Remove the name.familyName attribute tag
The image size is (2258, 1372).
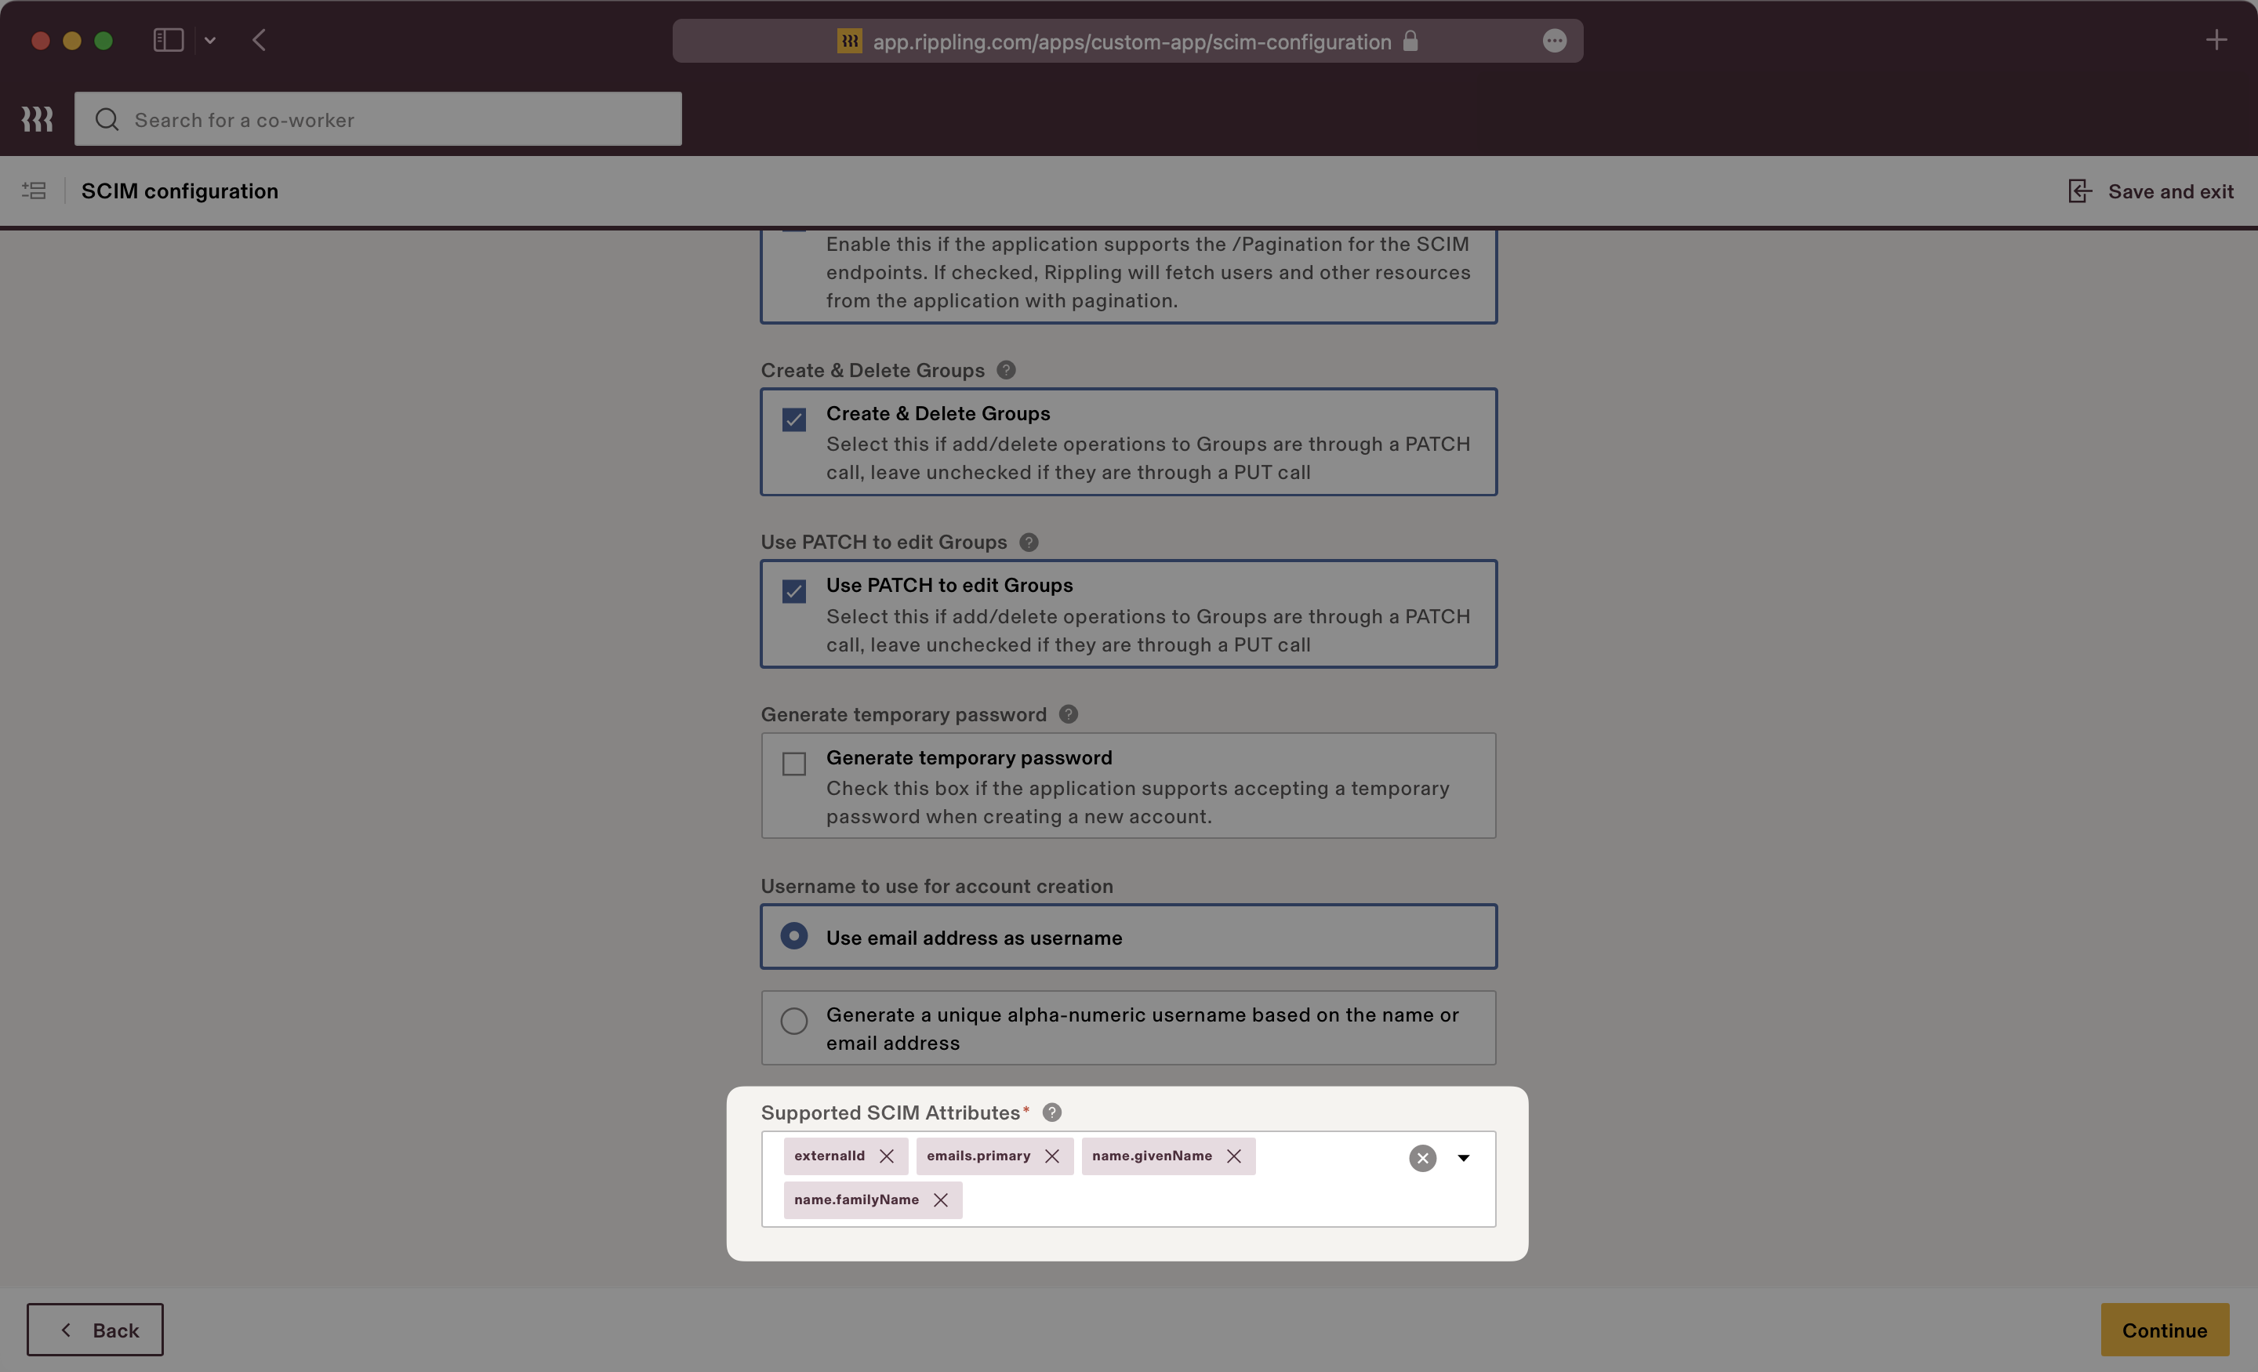pyautogui.click(x=940, y=1200)
